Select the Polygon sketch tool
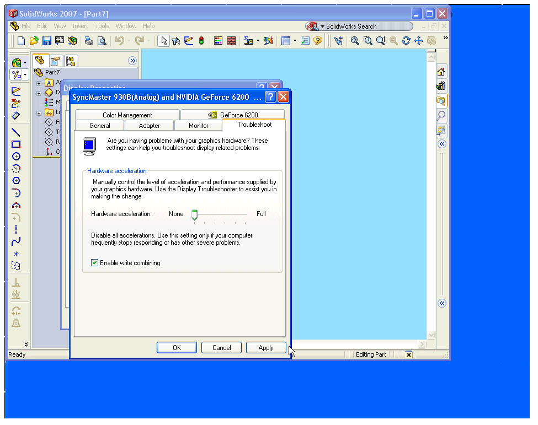This screenshot has width=538, height=425. point(16,181)
